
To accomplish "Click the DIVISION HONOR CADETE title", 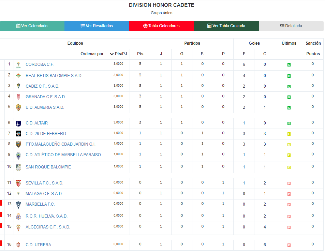I will (x=161, y=5).
